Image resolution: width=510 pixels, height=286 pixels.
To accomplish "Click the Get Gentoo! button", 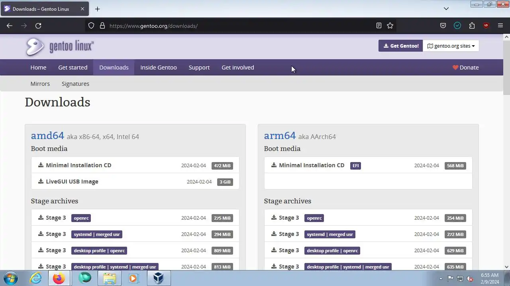I will pyautogui.click(x=400, y=46).
